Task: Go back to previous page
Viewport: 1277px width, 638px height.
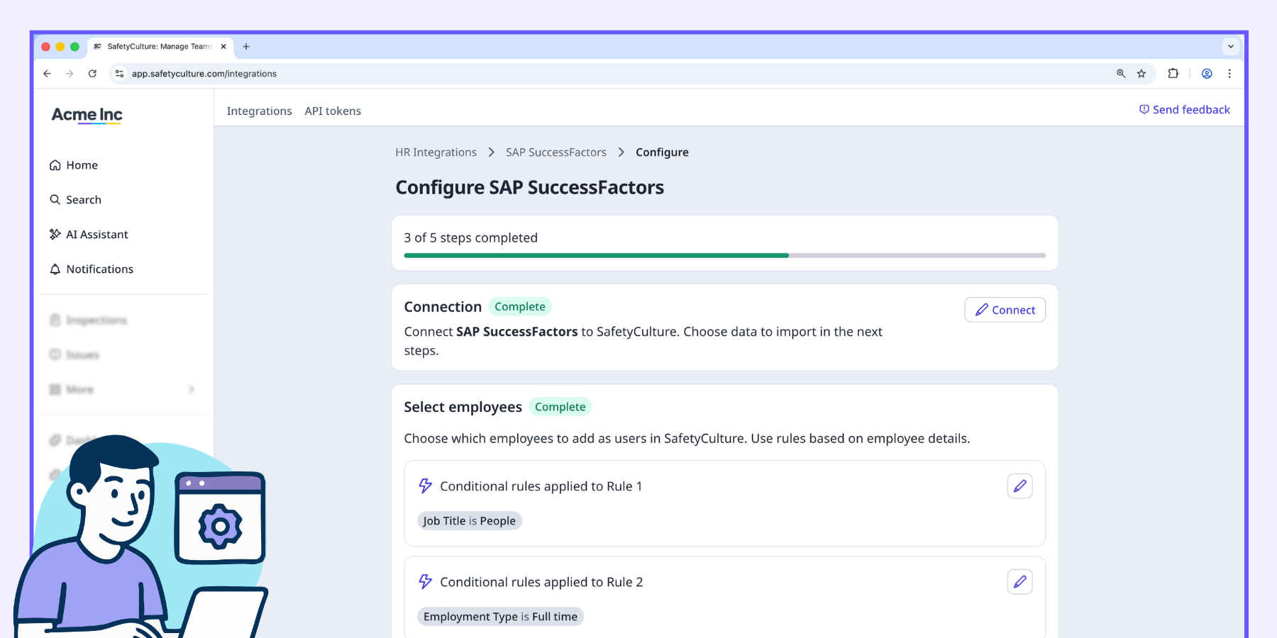Action: coord(48,74)
